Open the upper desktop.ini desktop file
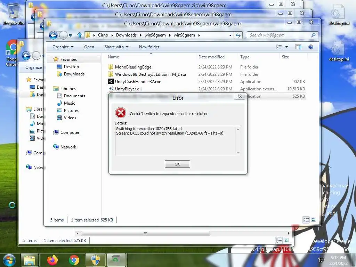The image size is (356, 267). pos(339,14)
